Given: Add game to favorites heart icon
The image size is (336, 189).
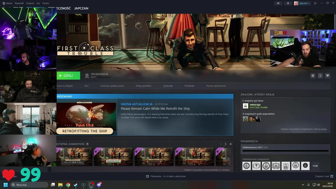Looking at the screenshot, I should point(327,76).
